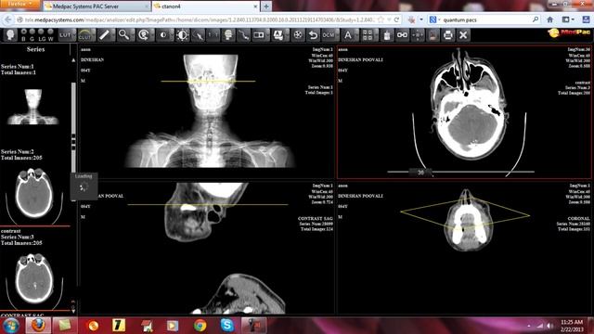The height and width of the screenshot is (334, 594).
Task: Open the CLUT color lookup tool
Action: 84,35
